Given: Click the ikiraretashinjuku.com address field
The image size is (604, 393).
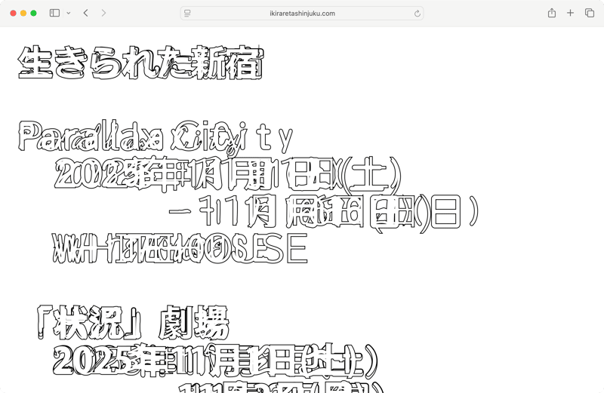Looking at the screenshot, I should 302,13.
